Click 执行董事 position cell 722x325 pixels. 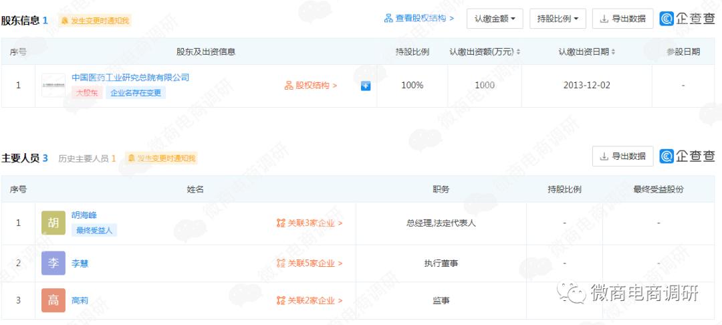coord(441,263)
